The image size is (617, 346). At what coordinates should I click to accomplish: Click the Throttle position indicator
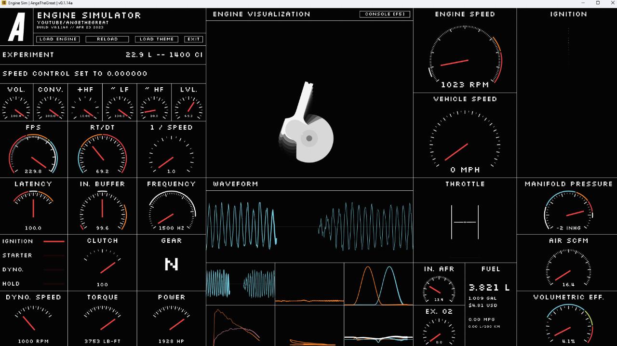pyautogui.click(x=465, y=222)
